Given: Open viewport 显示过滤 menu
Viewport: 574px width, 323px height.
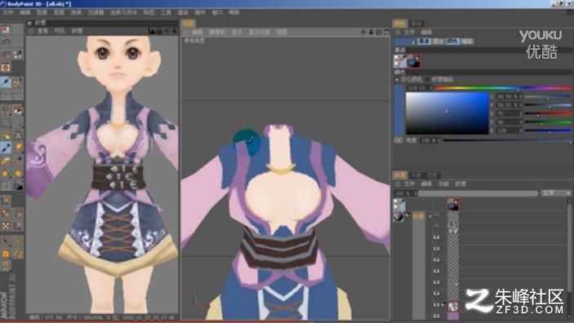Looking at the screenshot, I should 260,32.
